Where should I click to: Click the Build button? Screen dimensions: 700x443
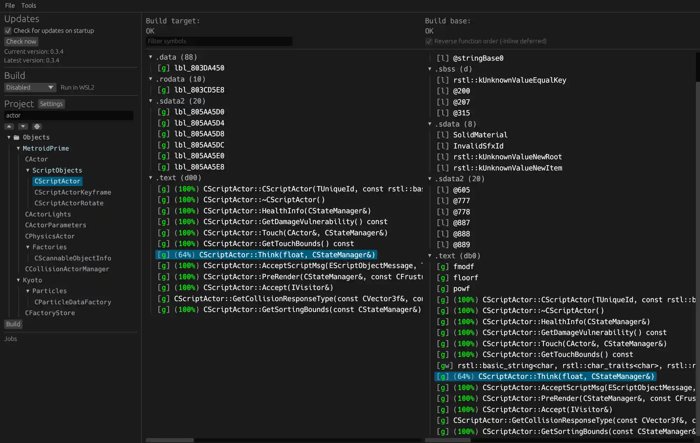coord(13,324)
